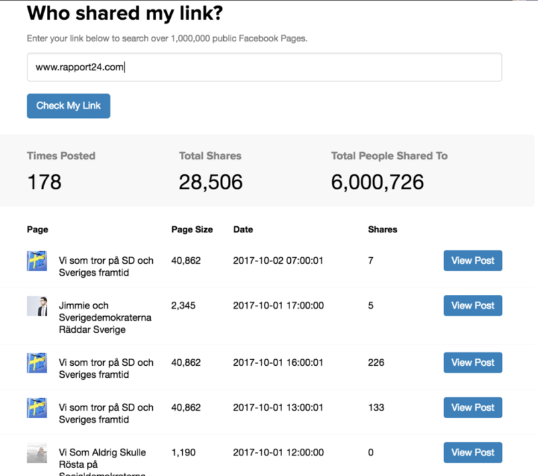Click Vi Som Aldrig Skulle page avatar
The height and width of the screenshot is (476, 538).
coord(37,453)
